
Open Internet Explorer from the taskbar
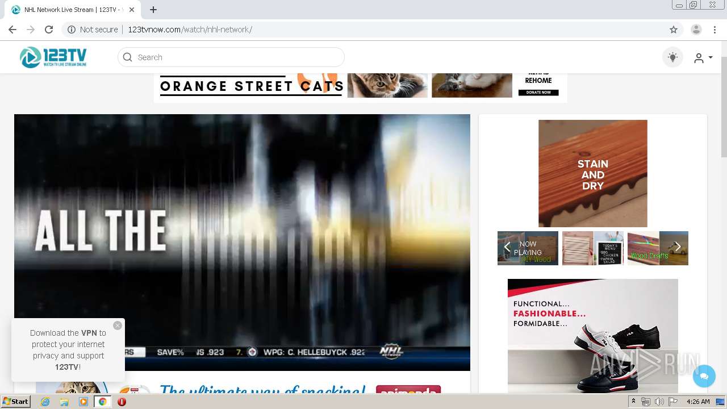(x=45, y=402)
